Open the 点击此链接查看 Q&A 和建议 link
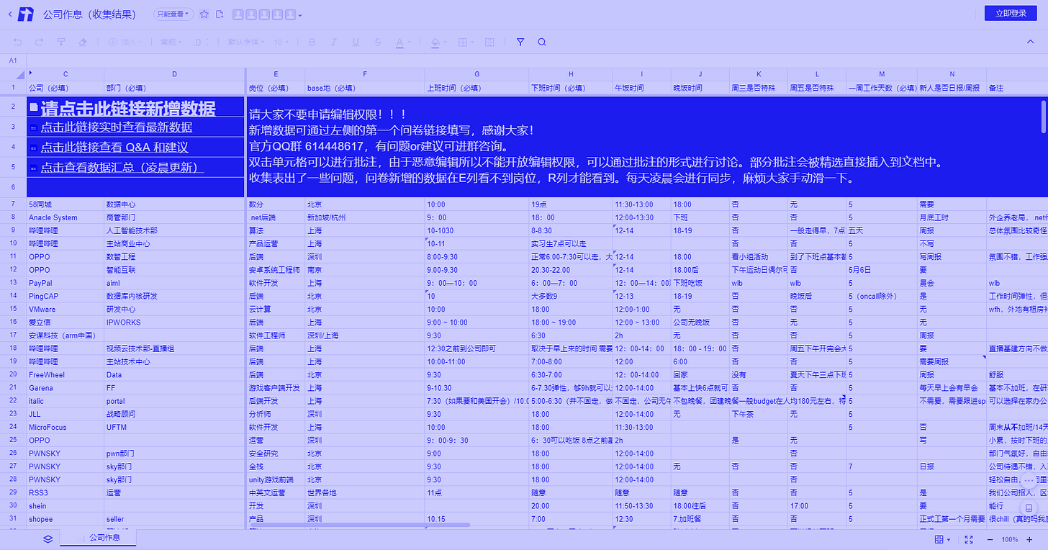The width and height of the screenshot is (1048, 550). (x=114, y=148)
